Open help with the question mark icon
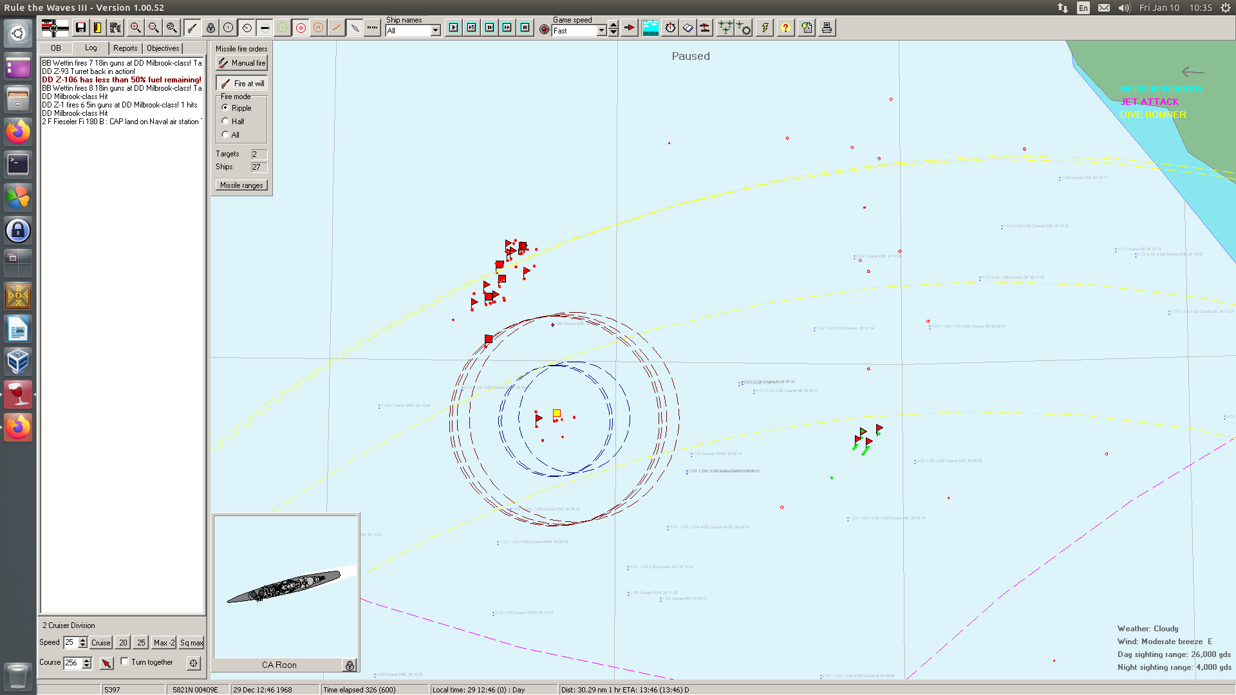 coord(785,28)
